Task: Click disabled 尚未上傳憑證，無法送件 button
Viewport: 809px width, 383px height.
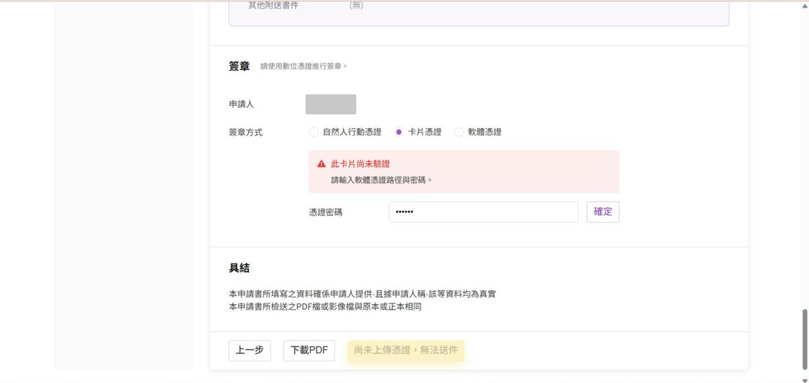Action: [x=406, y=351]
